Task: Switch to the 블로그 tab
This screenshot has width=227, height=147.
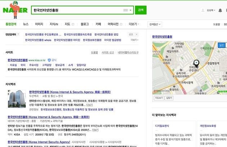Action: click(x=85, y=24)
